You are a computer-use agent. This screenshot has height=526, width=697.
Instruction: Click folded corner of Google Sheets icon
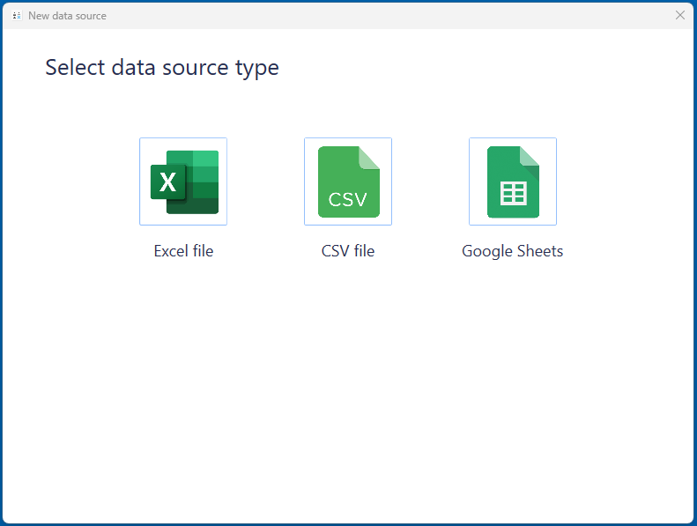[x=530, y=156]
